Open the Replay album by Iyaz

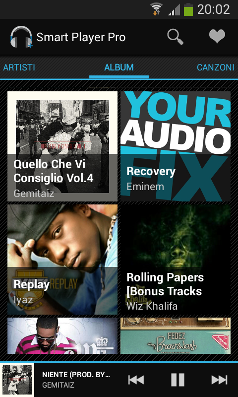[62, 260]
